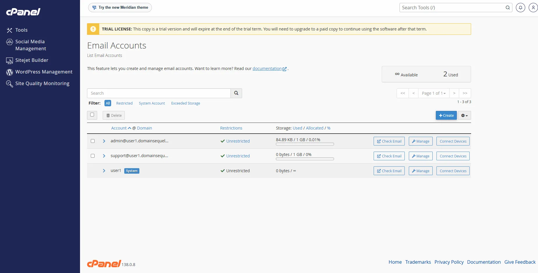Open the Give Feedback footer link

click(x=520, y=262)
